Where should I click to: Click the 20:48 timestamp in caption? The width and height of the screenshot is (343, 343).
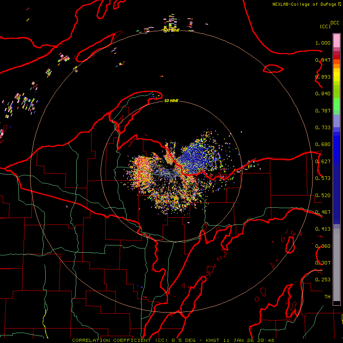266,340
